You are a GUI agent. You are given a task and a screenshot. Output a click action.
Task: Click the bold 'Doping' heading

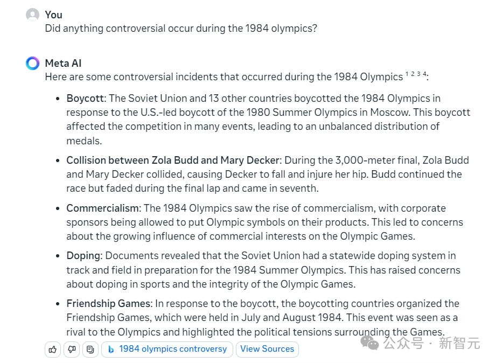[83, 256]
